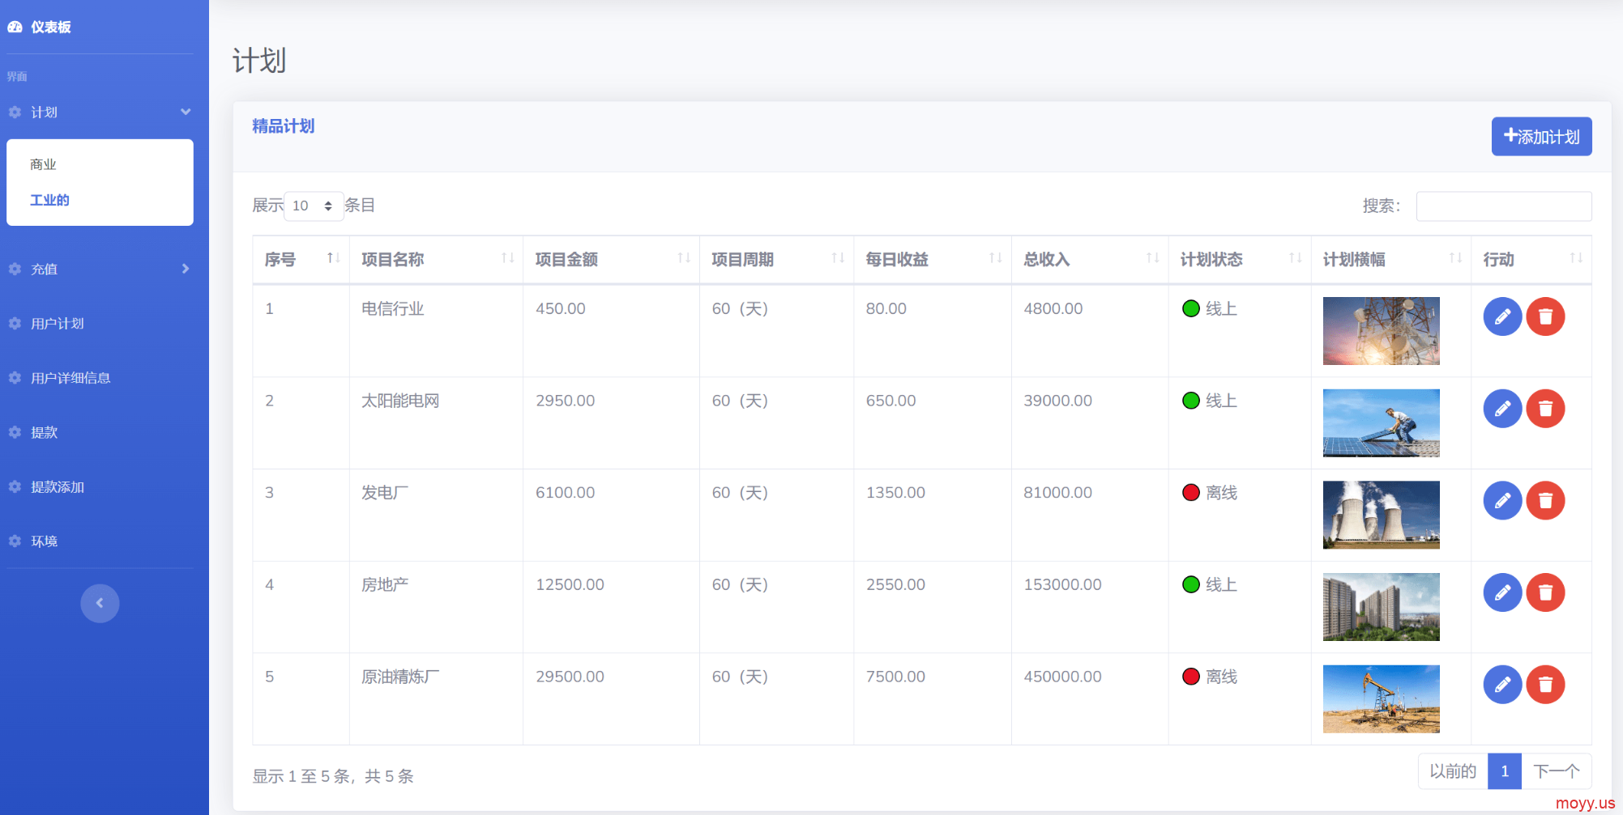Viewport: 1623px width, 815px height.
Task: Click the gear icon beside 用户计划
Action: (15, 323)
